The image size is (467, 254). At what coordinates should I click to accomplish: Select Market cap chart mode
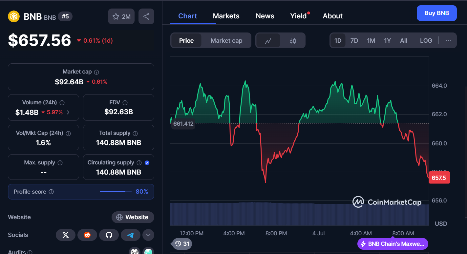[x=226, y=41]
